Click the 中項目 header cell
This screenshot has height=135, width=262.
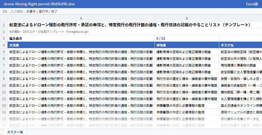click(x=187, y=45)
